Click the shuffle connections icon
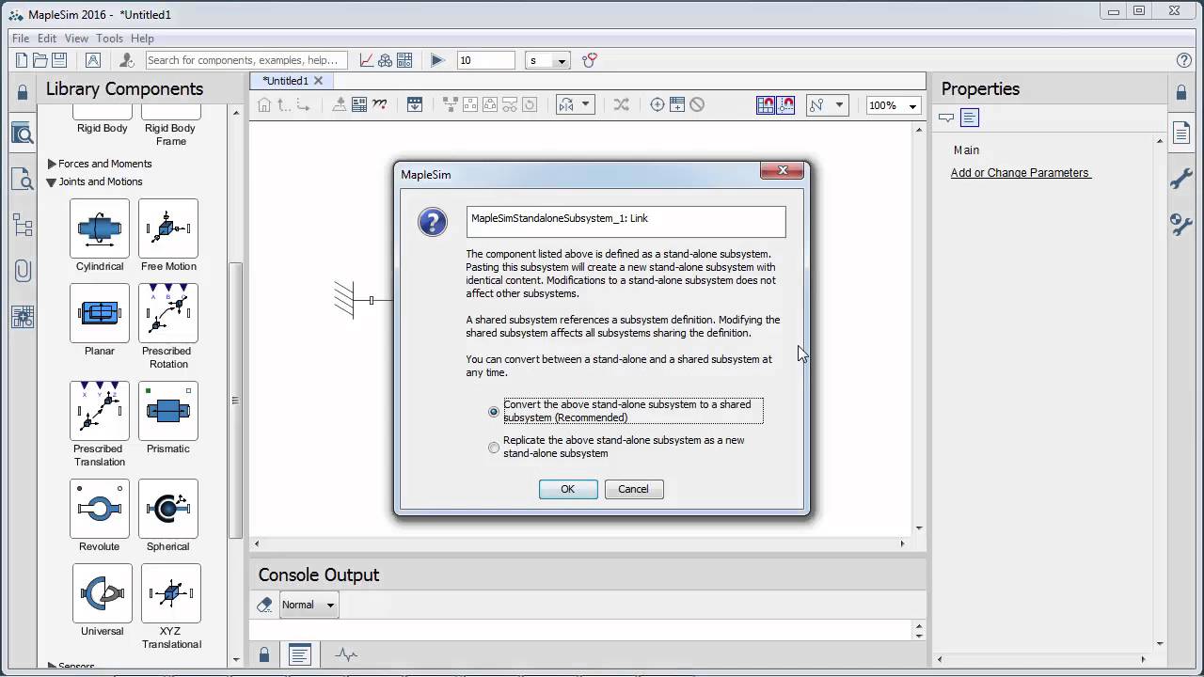1204x677 pixels. point(621,105)
